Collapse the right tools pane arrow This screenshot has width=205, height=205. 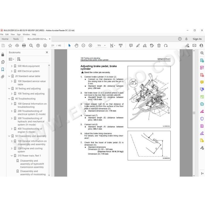[x=202, y=173]
